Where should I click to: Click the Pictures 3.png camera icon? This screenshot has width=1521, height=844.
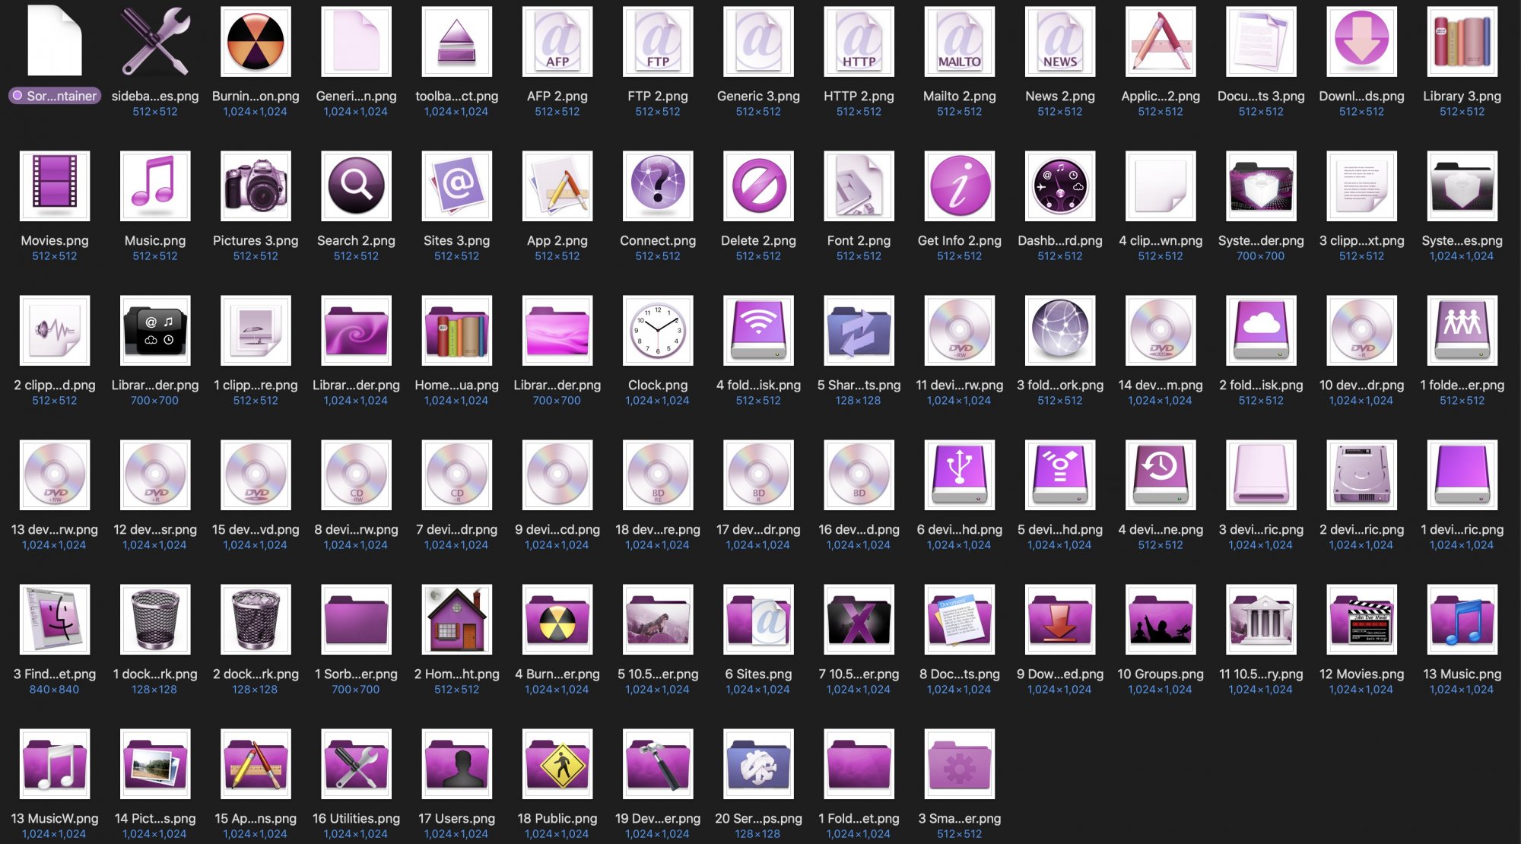pos(256,186)
